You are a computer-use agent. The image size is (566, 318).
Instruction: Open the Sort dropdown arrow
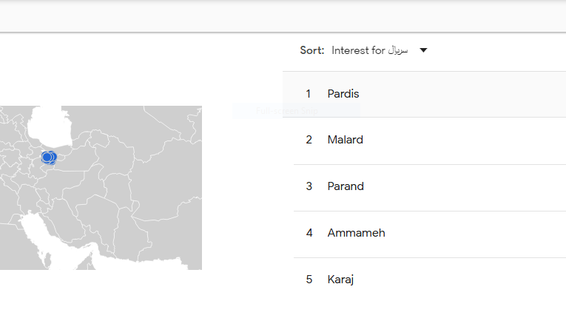tap(423, 50)
